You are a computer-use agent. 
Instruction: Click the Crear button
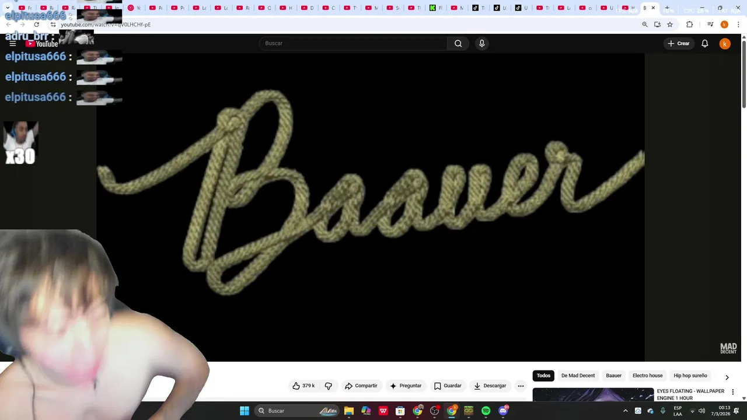pyautogui.click(x=679, y=43)
